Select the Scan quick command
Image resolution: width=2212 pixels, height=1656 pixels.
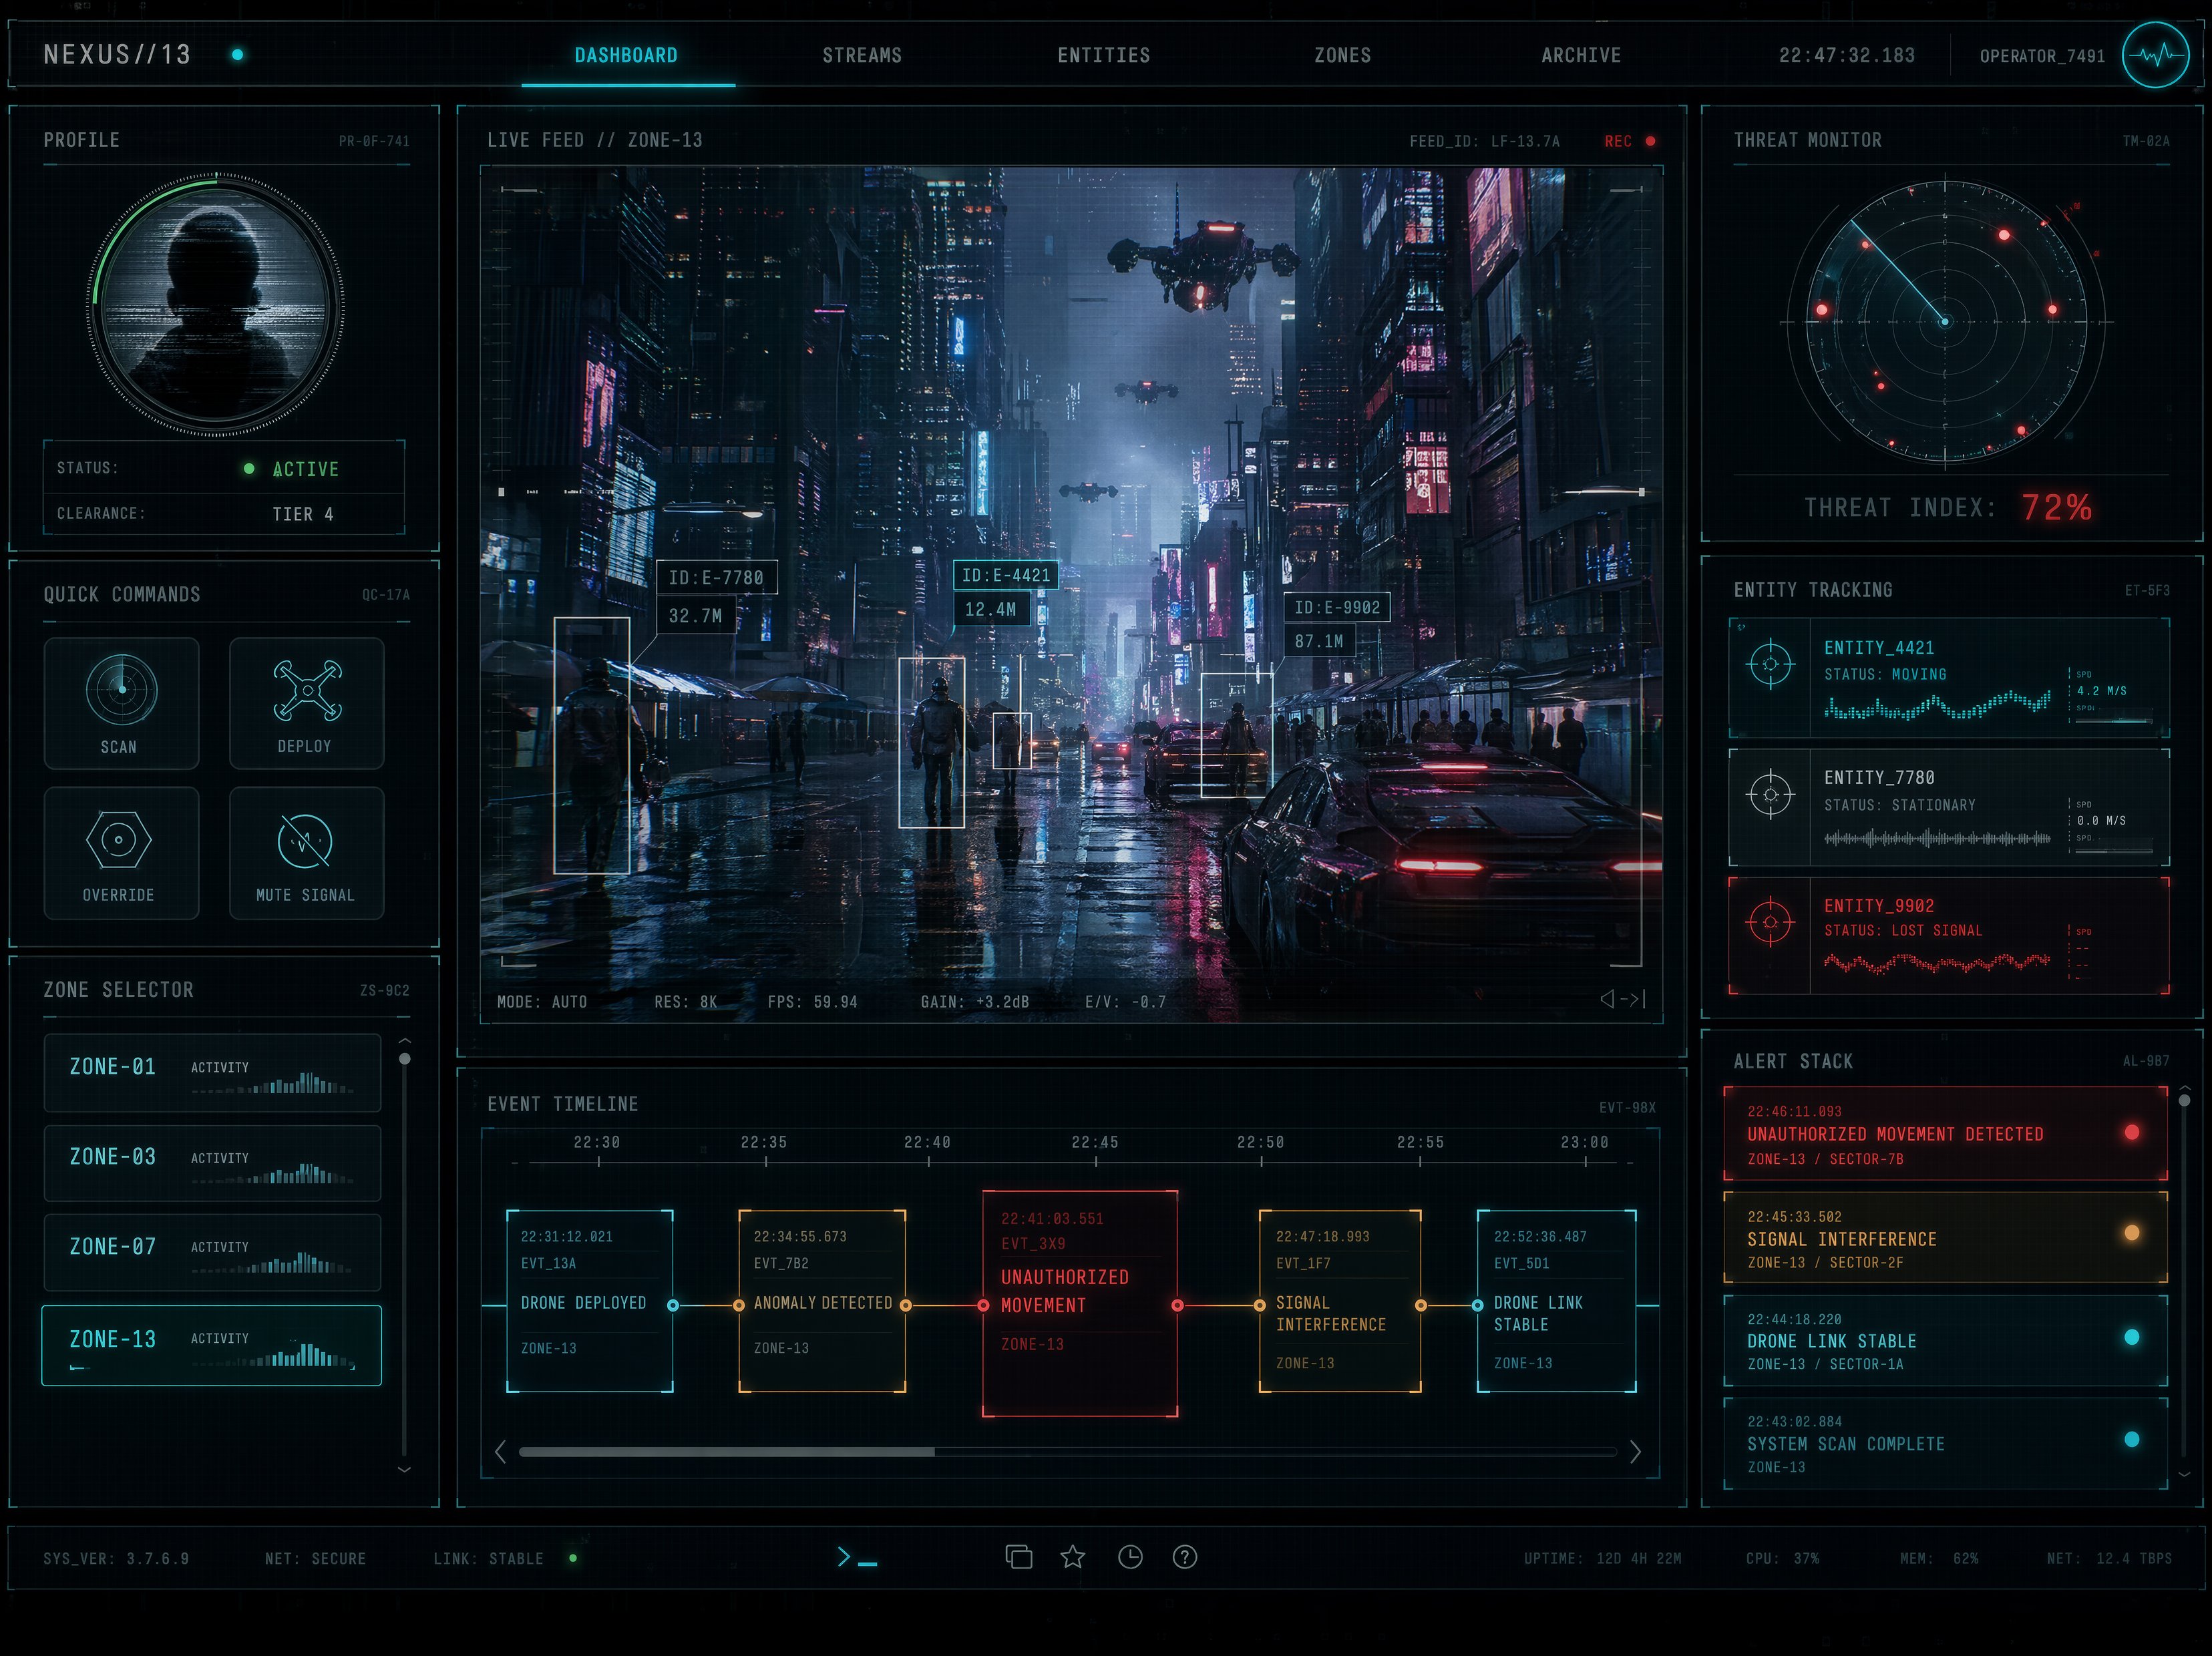121,703
